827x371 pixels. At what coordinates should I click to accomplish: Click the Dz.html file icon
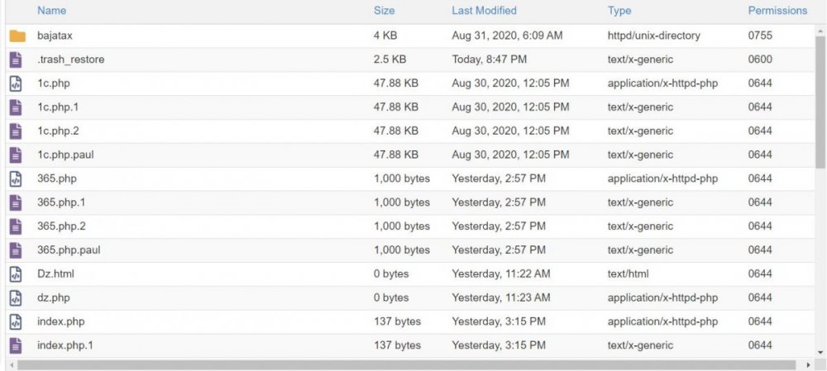[16, 273]
